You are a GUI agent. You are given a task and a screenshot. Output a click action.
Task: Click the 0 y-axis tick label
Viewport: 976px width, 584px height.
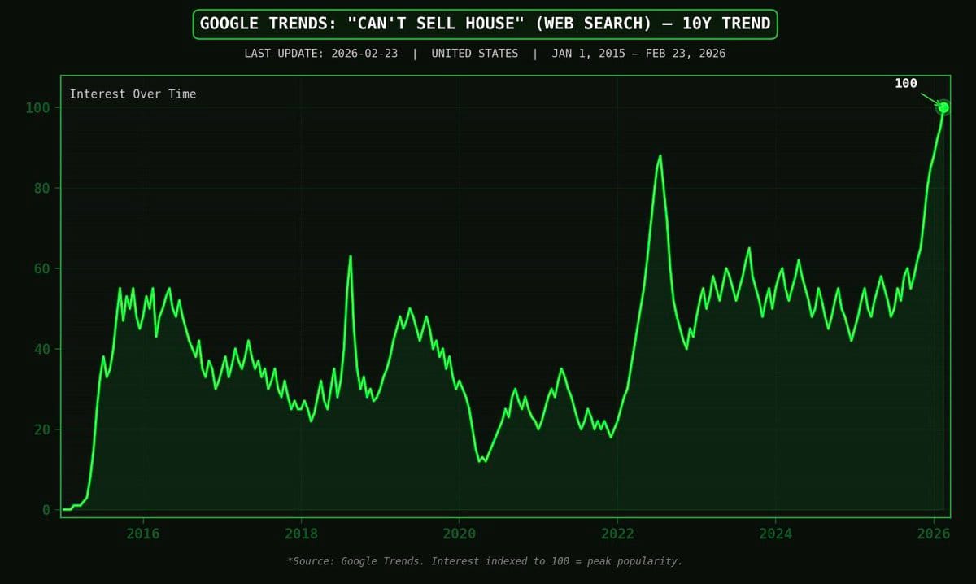[45, 510]
